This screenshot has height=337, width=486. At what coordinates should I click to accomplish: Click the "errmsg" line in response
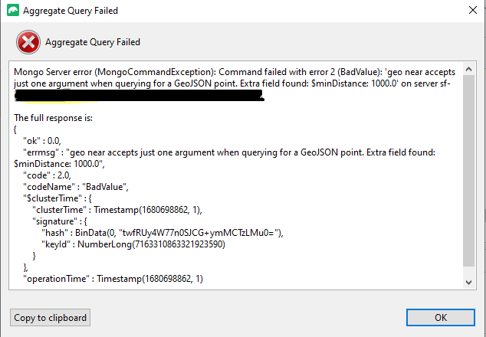coord(229,152)
